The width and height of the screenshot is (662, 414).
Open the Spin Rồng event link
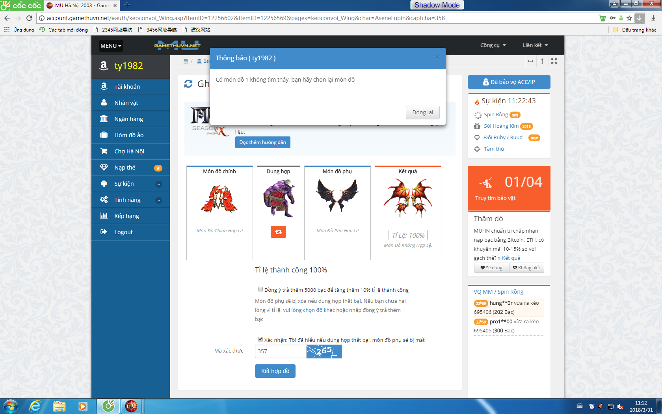[x=496, y=115]
